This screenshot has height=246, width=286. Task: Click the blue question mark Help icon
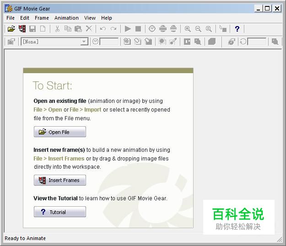(x=237, y=29)
